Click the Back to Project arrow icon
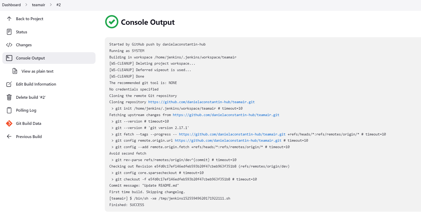The image size is (421, 213). [9, 18]
